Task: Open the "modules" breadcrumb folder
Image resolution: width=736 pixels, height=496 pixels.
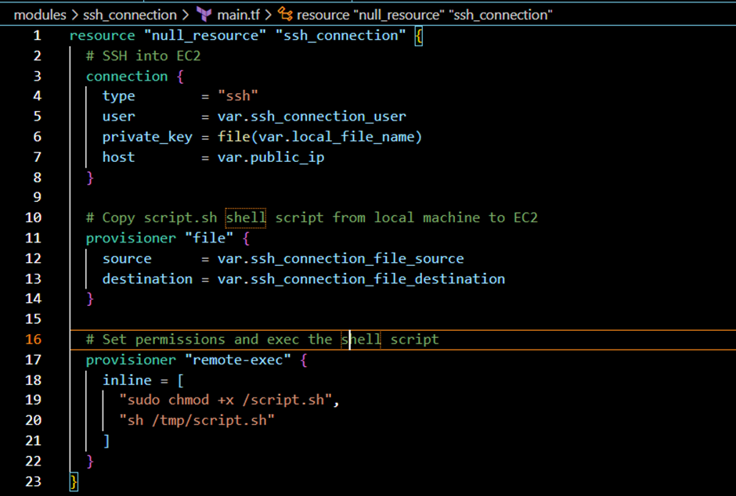Action: (40, 14)
